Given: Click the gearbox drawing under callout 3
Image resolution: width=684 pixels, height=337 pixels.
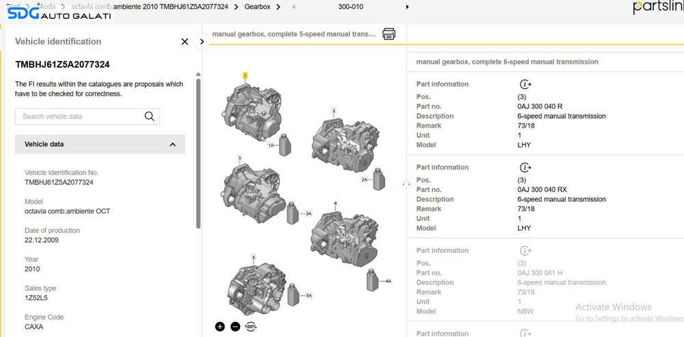Looking at the screenshot, I should [x=253, y=193].
